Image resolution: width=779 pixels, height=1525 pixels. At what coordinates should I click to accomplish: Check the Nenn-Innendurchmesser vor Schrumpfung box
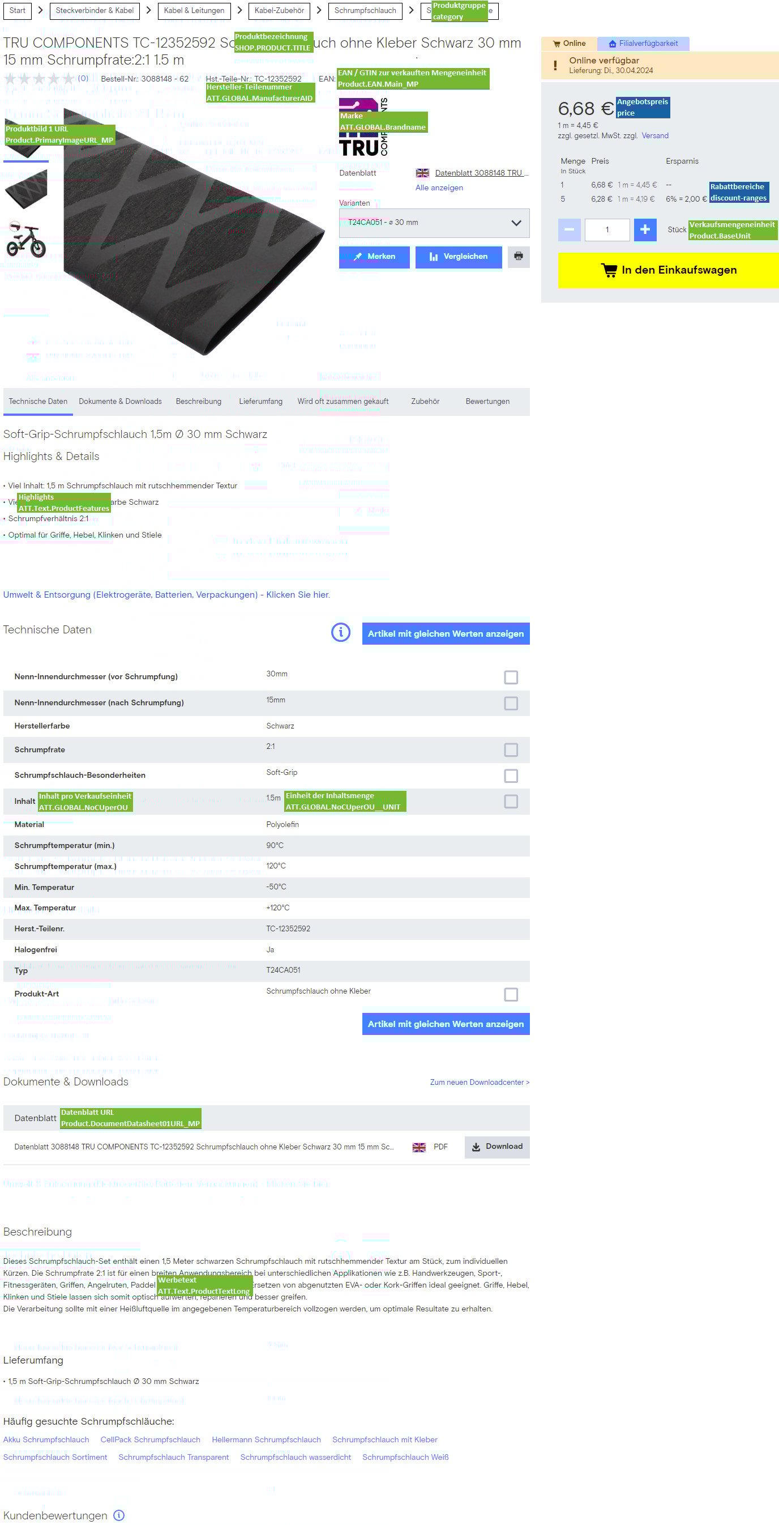point(511,676)
